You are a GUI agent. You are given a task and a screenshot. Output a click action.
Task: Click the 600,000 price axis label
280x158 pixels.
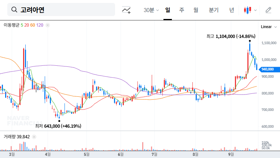(268, 126)
